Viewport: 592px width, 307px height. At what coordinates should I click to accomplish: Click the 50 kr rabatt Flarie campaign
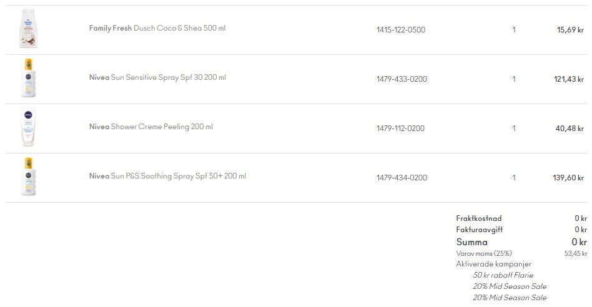coord(503,275)
